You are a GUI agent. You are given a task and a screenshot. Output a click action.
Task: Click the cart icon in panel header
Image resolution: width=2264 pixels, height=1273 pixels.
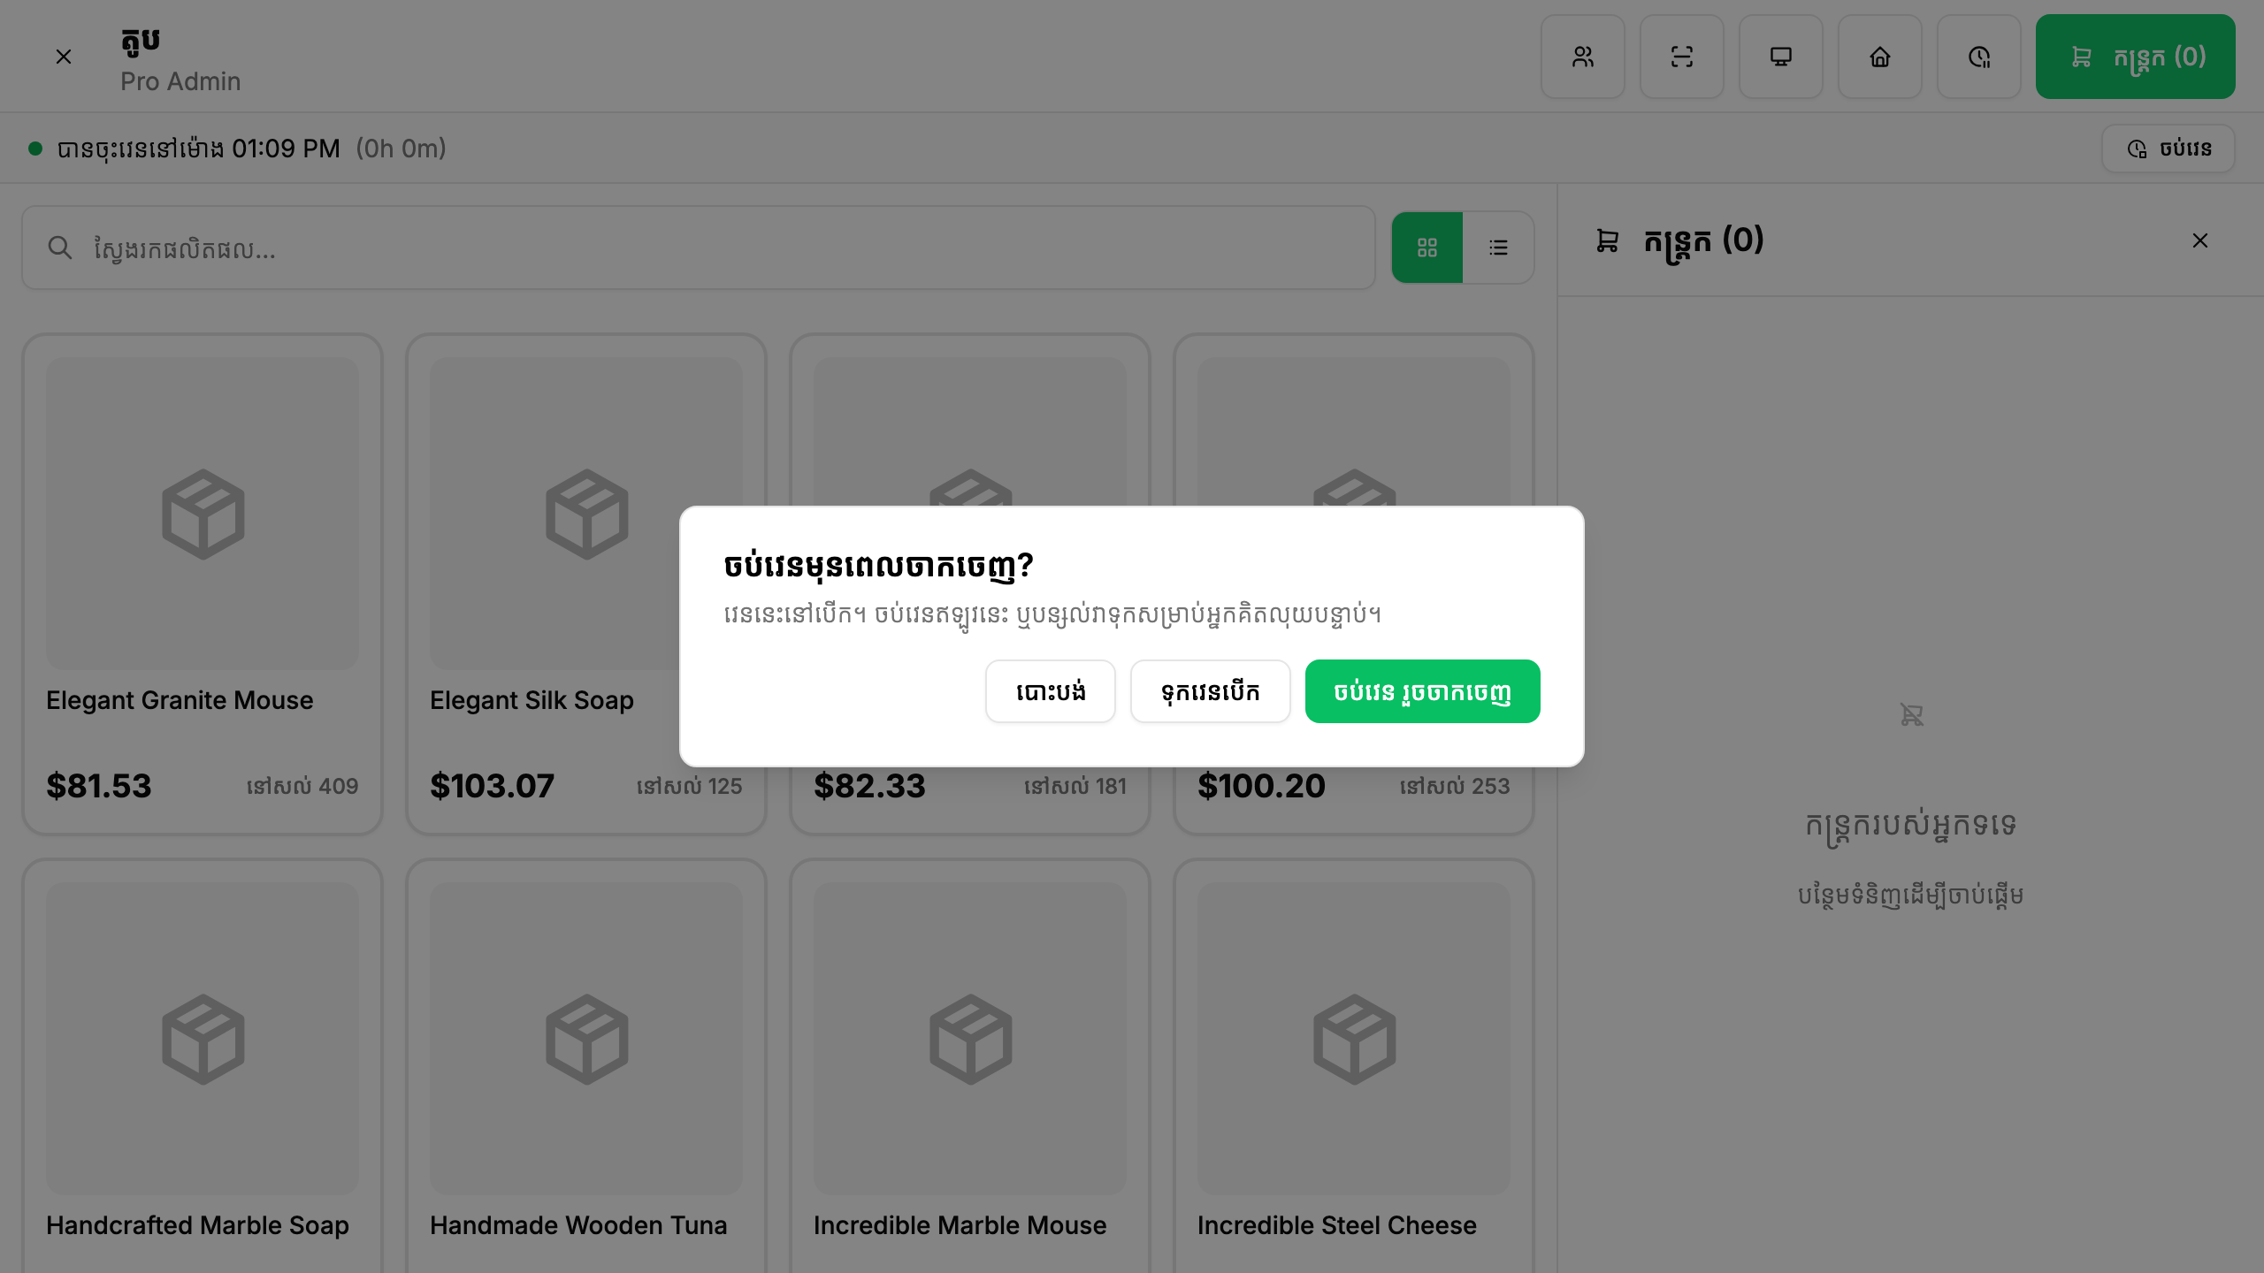point(1608,240)
